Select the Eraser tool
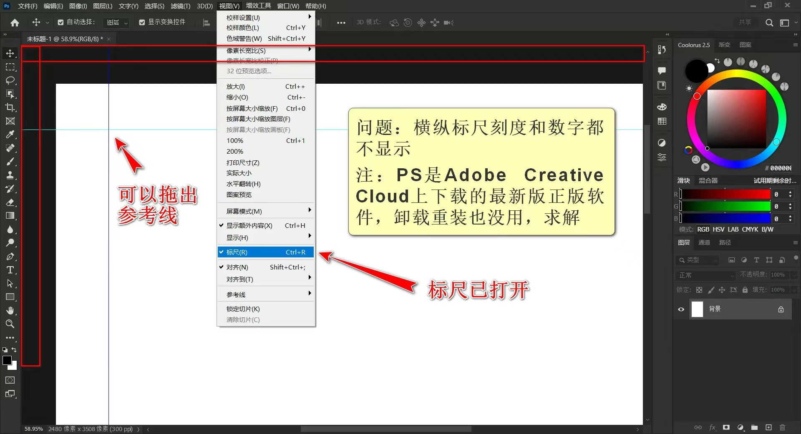Image resolution: width=801 pixels, height=434 pixels. tap(10, 202)
